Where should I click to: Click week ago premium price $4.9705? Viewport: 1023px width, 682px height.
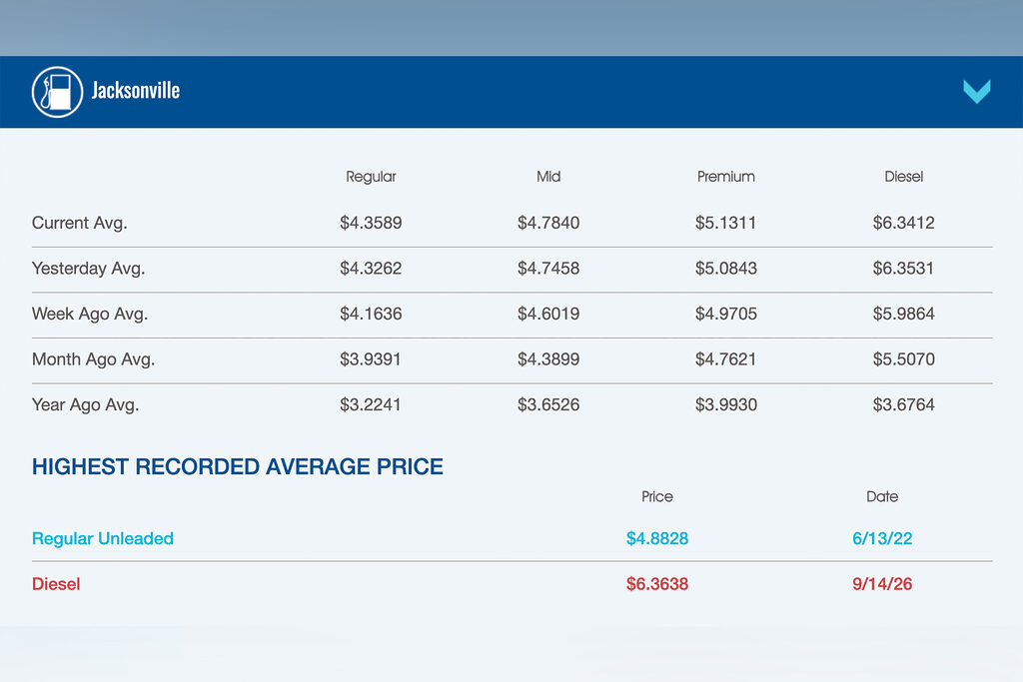point(725,315)
